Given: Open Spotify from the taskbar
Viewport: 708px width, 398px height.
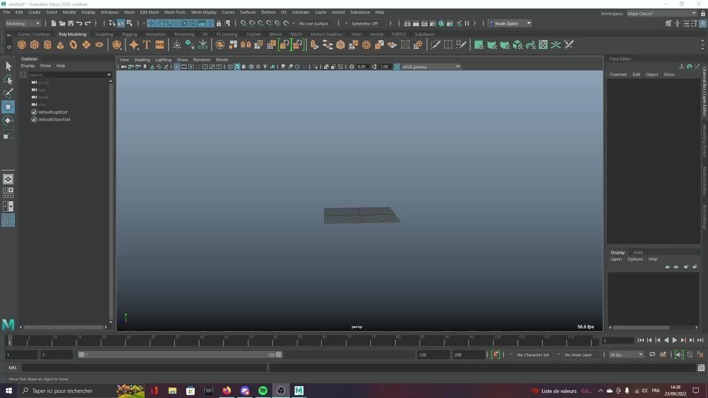Looking at the screenshot, I should pos(263,391).
